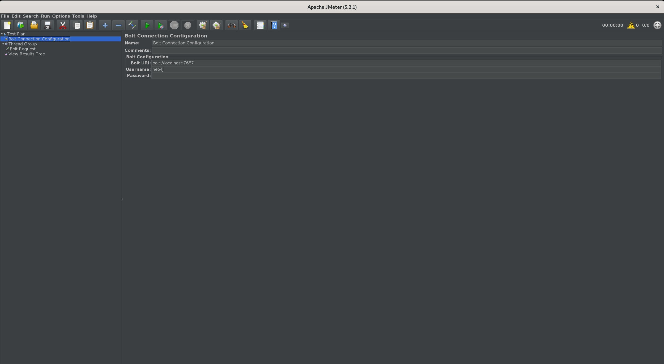Create a new test plan

point(7,25)
